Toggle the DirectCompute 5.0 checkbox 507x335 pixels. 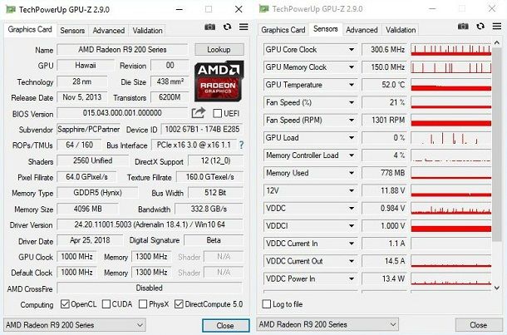point(179,304)
